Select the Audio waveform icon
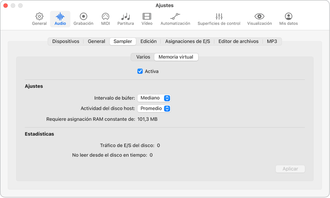Screen dimensions: 330x198 pyautogui.click(x=60, y=17)
